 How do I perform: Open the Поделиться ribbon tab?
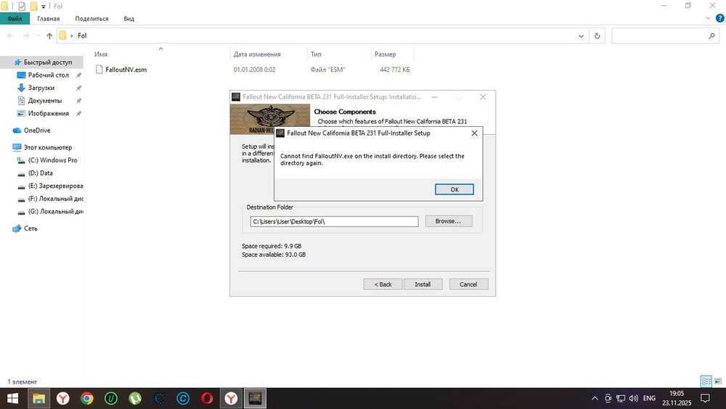point(91,19)
